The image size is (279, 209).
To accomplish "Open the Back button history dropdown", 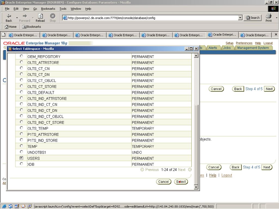I will (x=17, y=18).
